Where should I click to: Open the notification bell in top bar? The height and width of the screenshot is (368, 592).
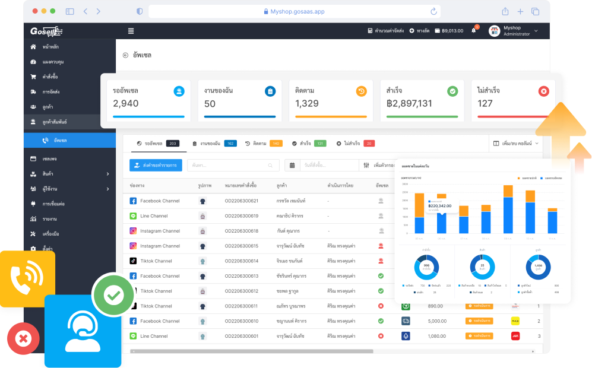pos(474,31)
